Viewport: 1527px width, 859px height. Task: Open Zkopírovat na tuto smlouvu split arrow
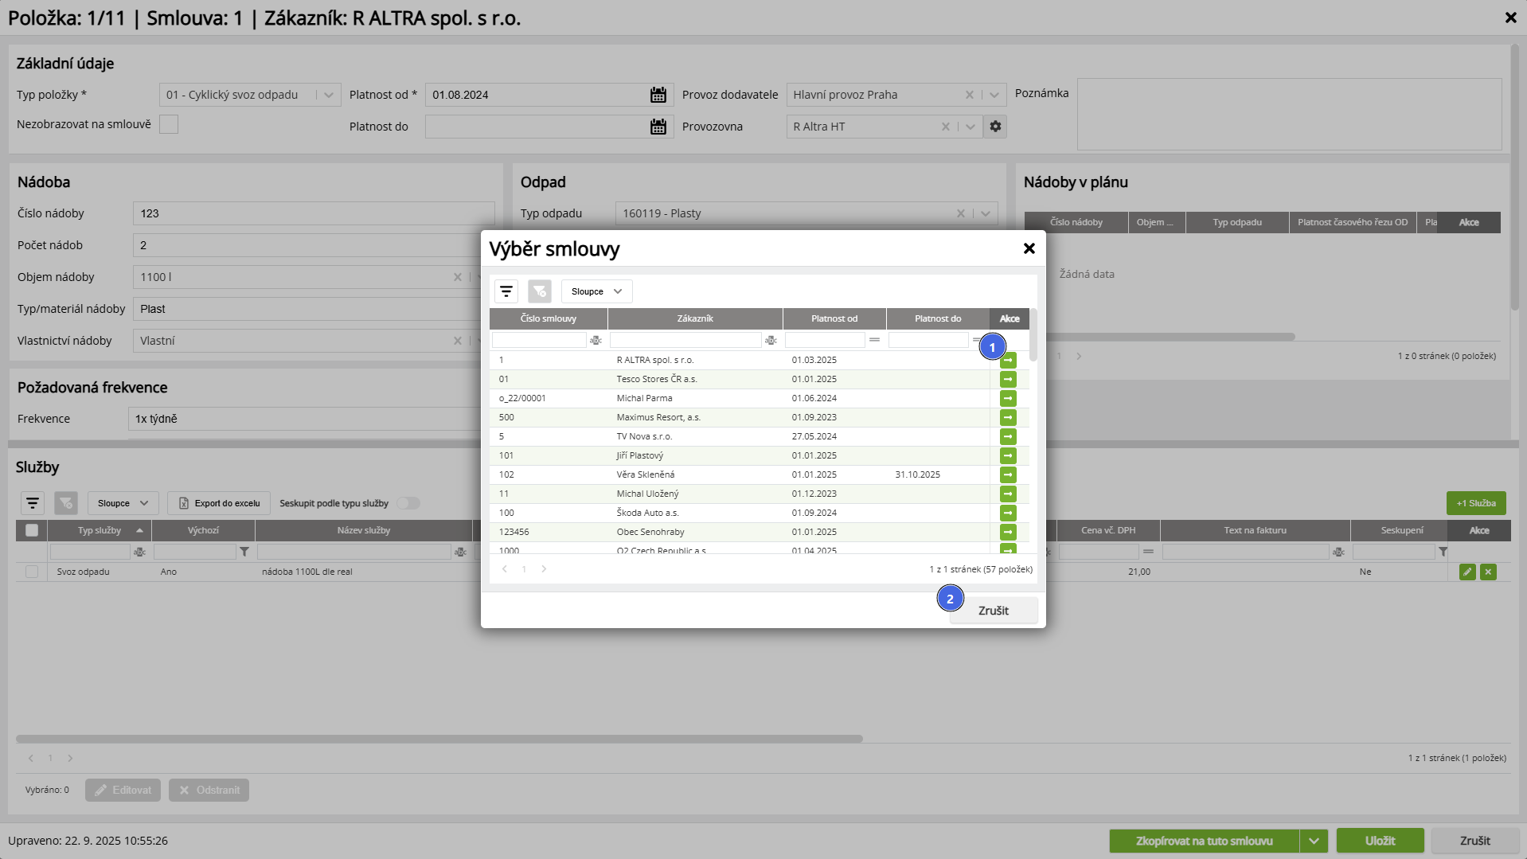coord(1314,841)
